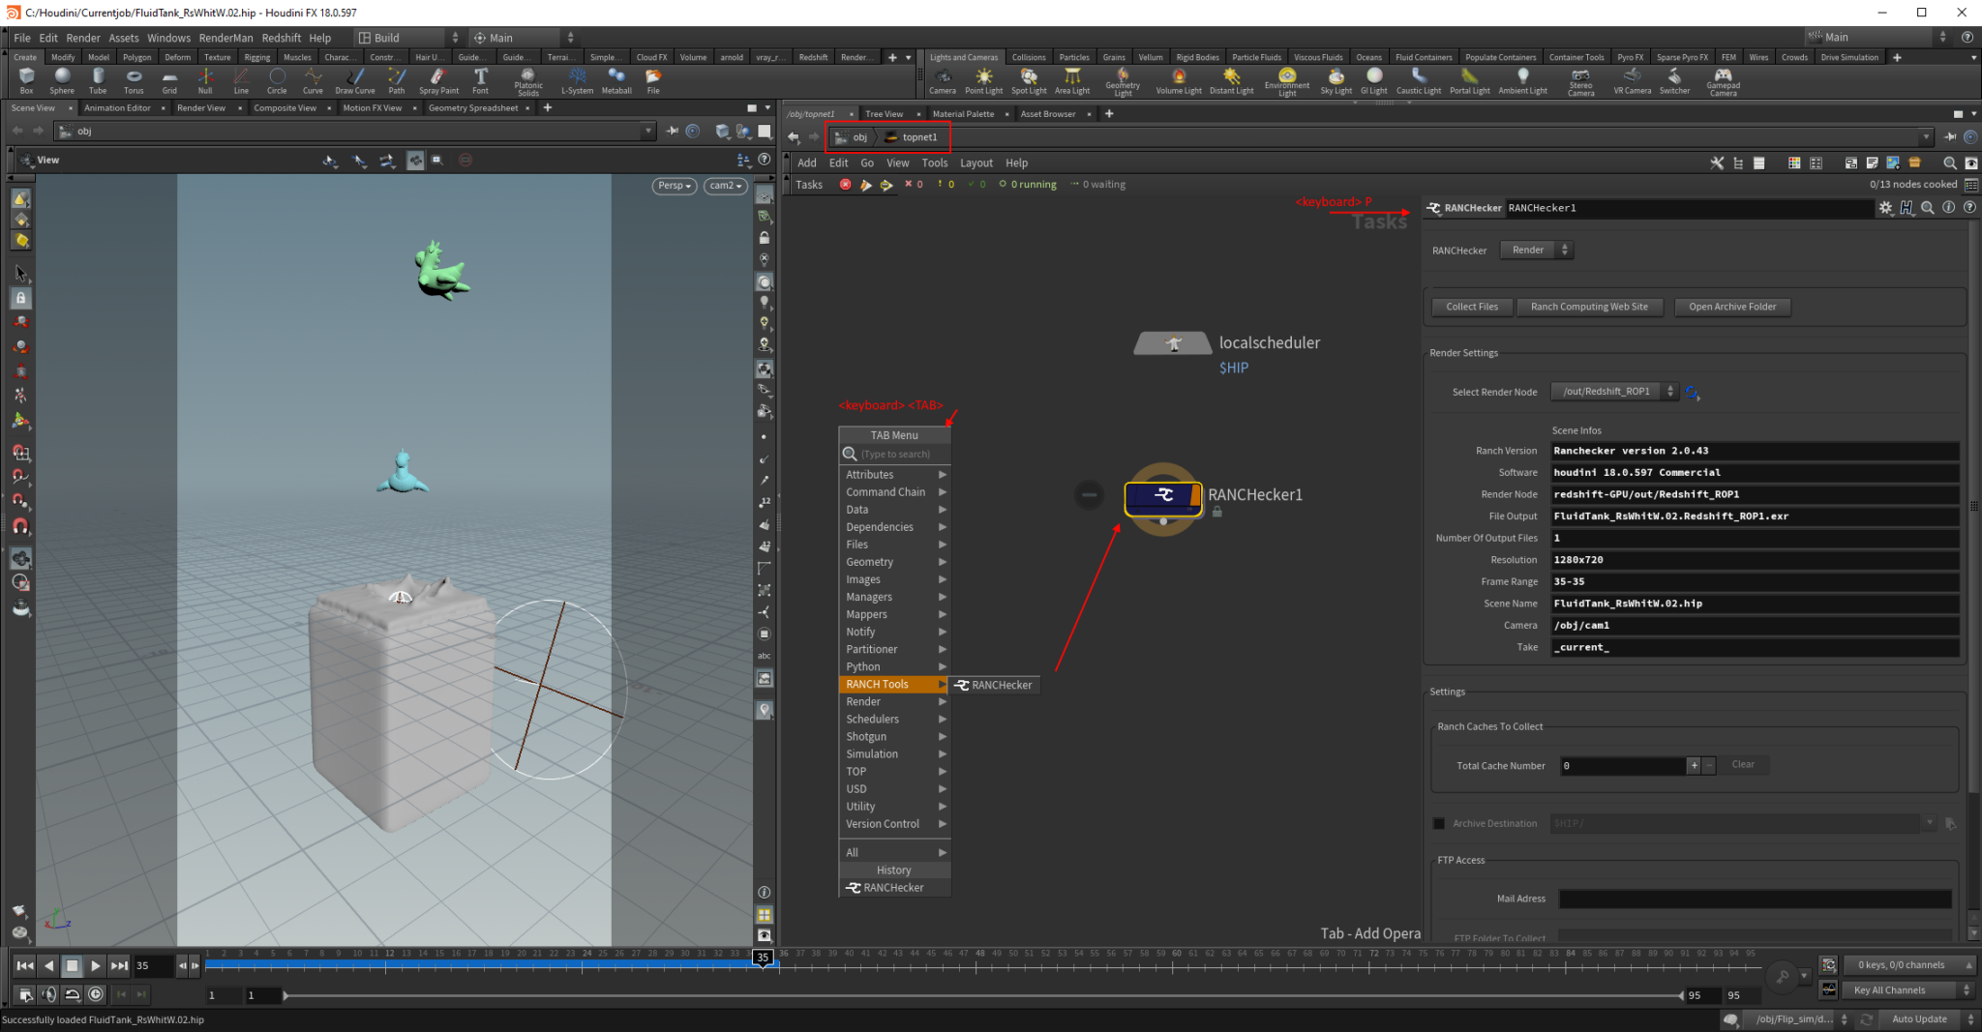Viewport: 1982px width, 1032px height.
Task: Expand the RANCHecker Render mode dropdown
Action: [1536, 251]
